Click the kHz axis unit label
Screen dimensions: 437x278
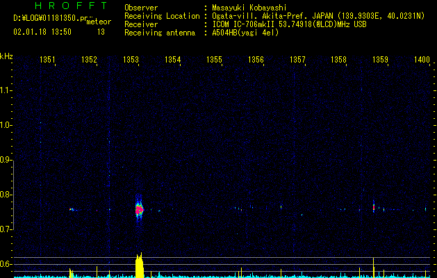click(6, 56)
